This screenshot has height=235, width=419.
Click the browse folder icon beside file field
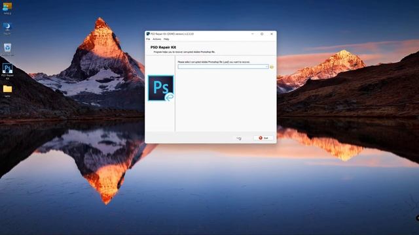click(x=272, y=67)
